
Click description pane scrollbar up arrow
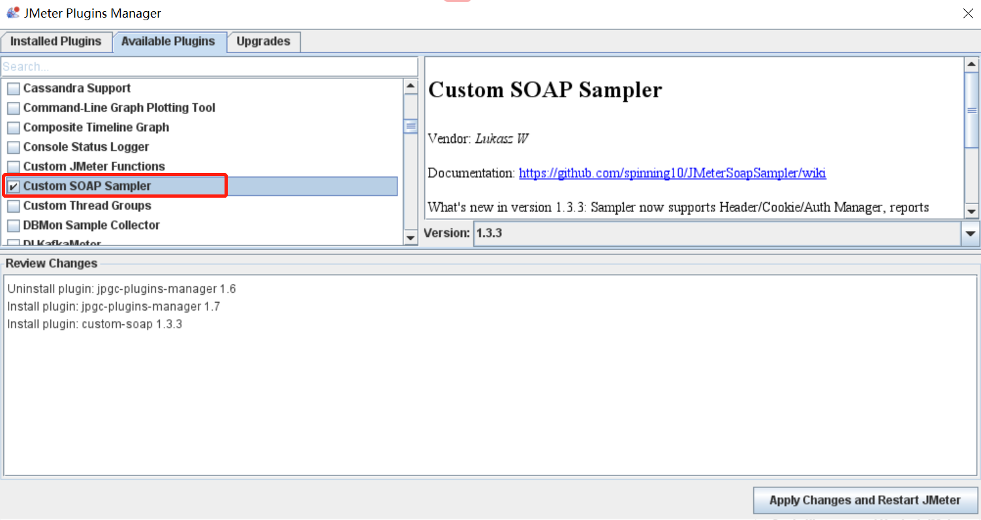pyautogui.click(x=971, y=64)
